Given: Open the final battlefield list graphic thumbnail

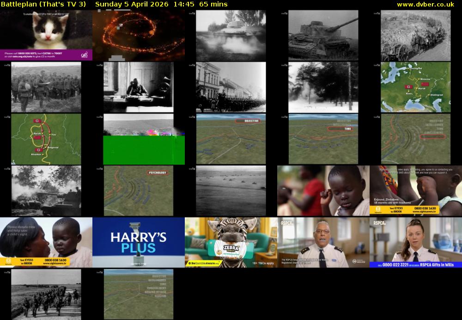Looking at the screenshot, I should coord(139,294).
